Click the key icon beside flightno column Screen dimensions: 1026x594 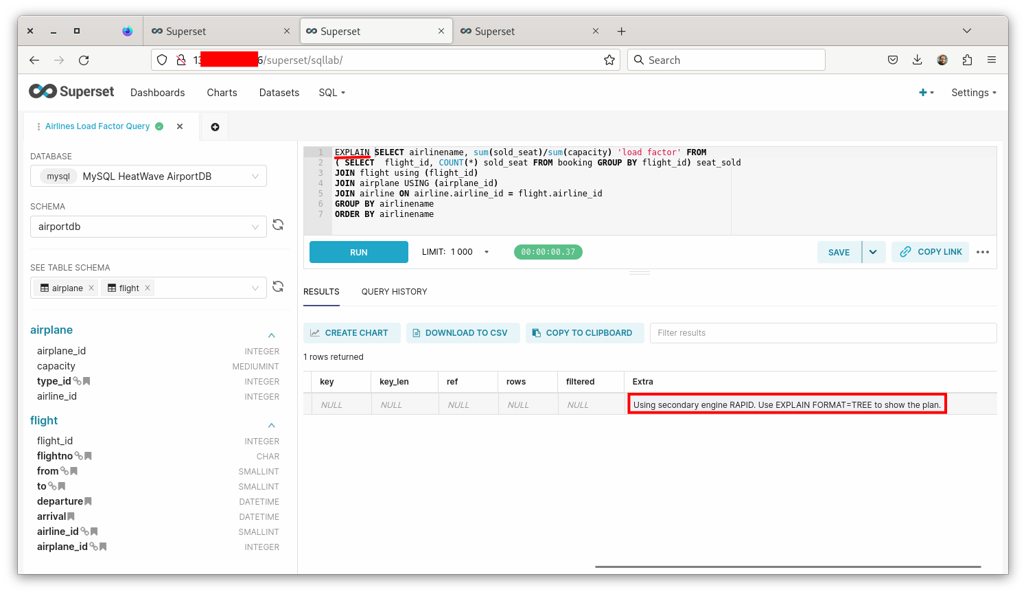coord(78,456)
